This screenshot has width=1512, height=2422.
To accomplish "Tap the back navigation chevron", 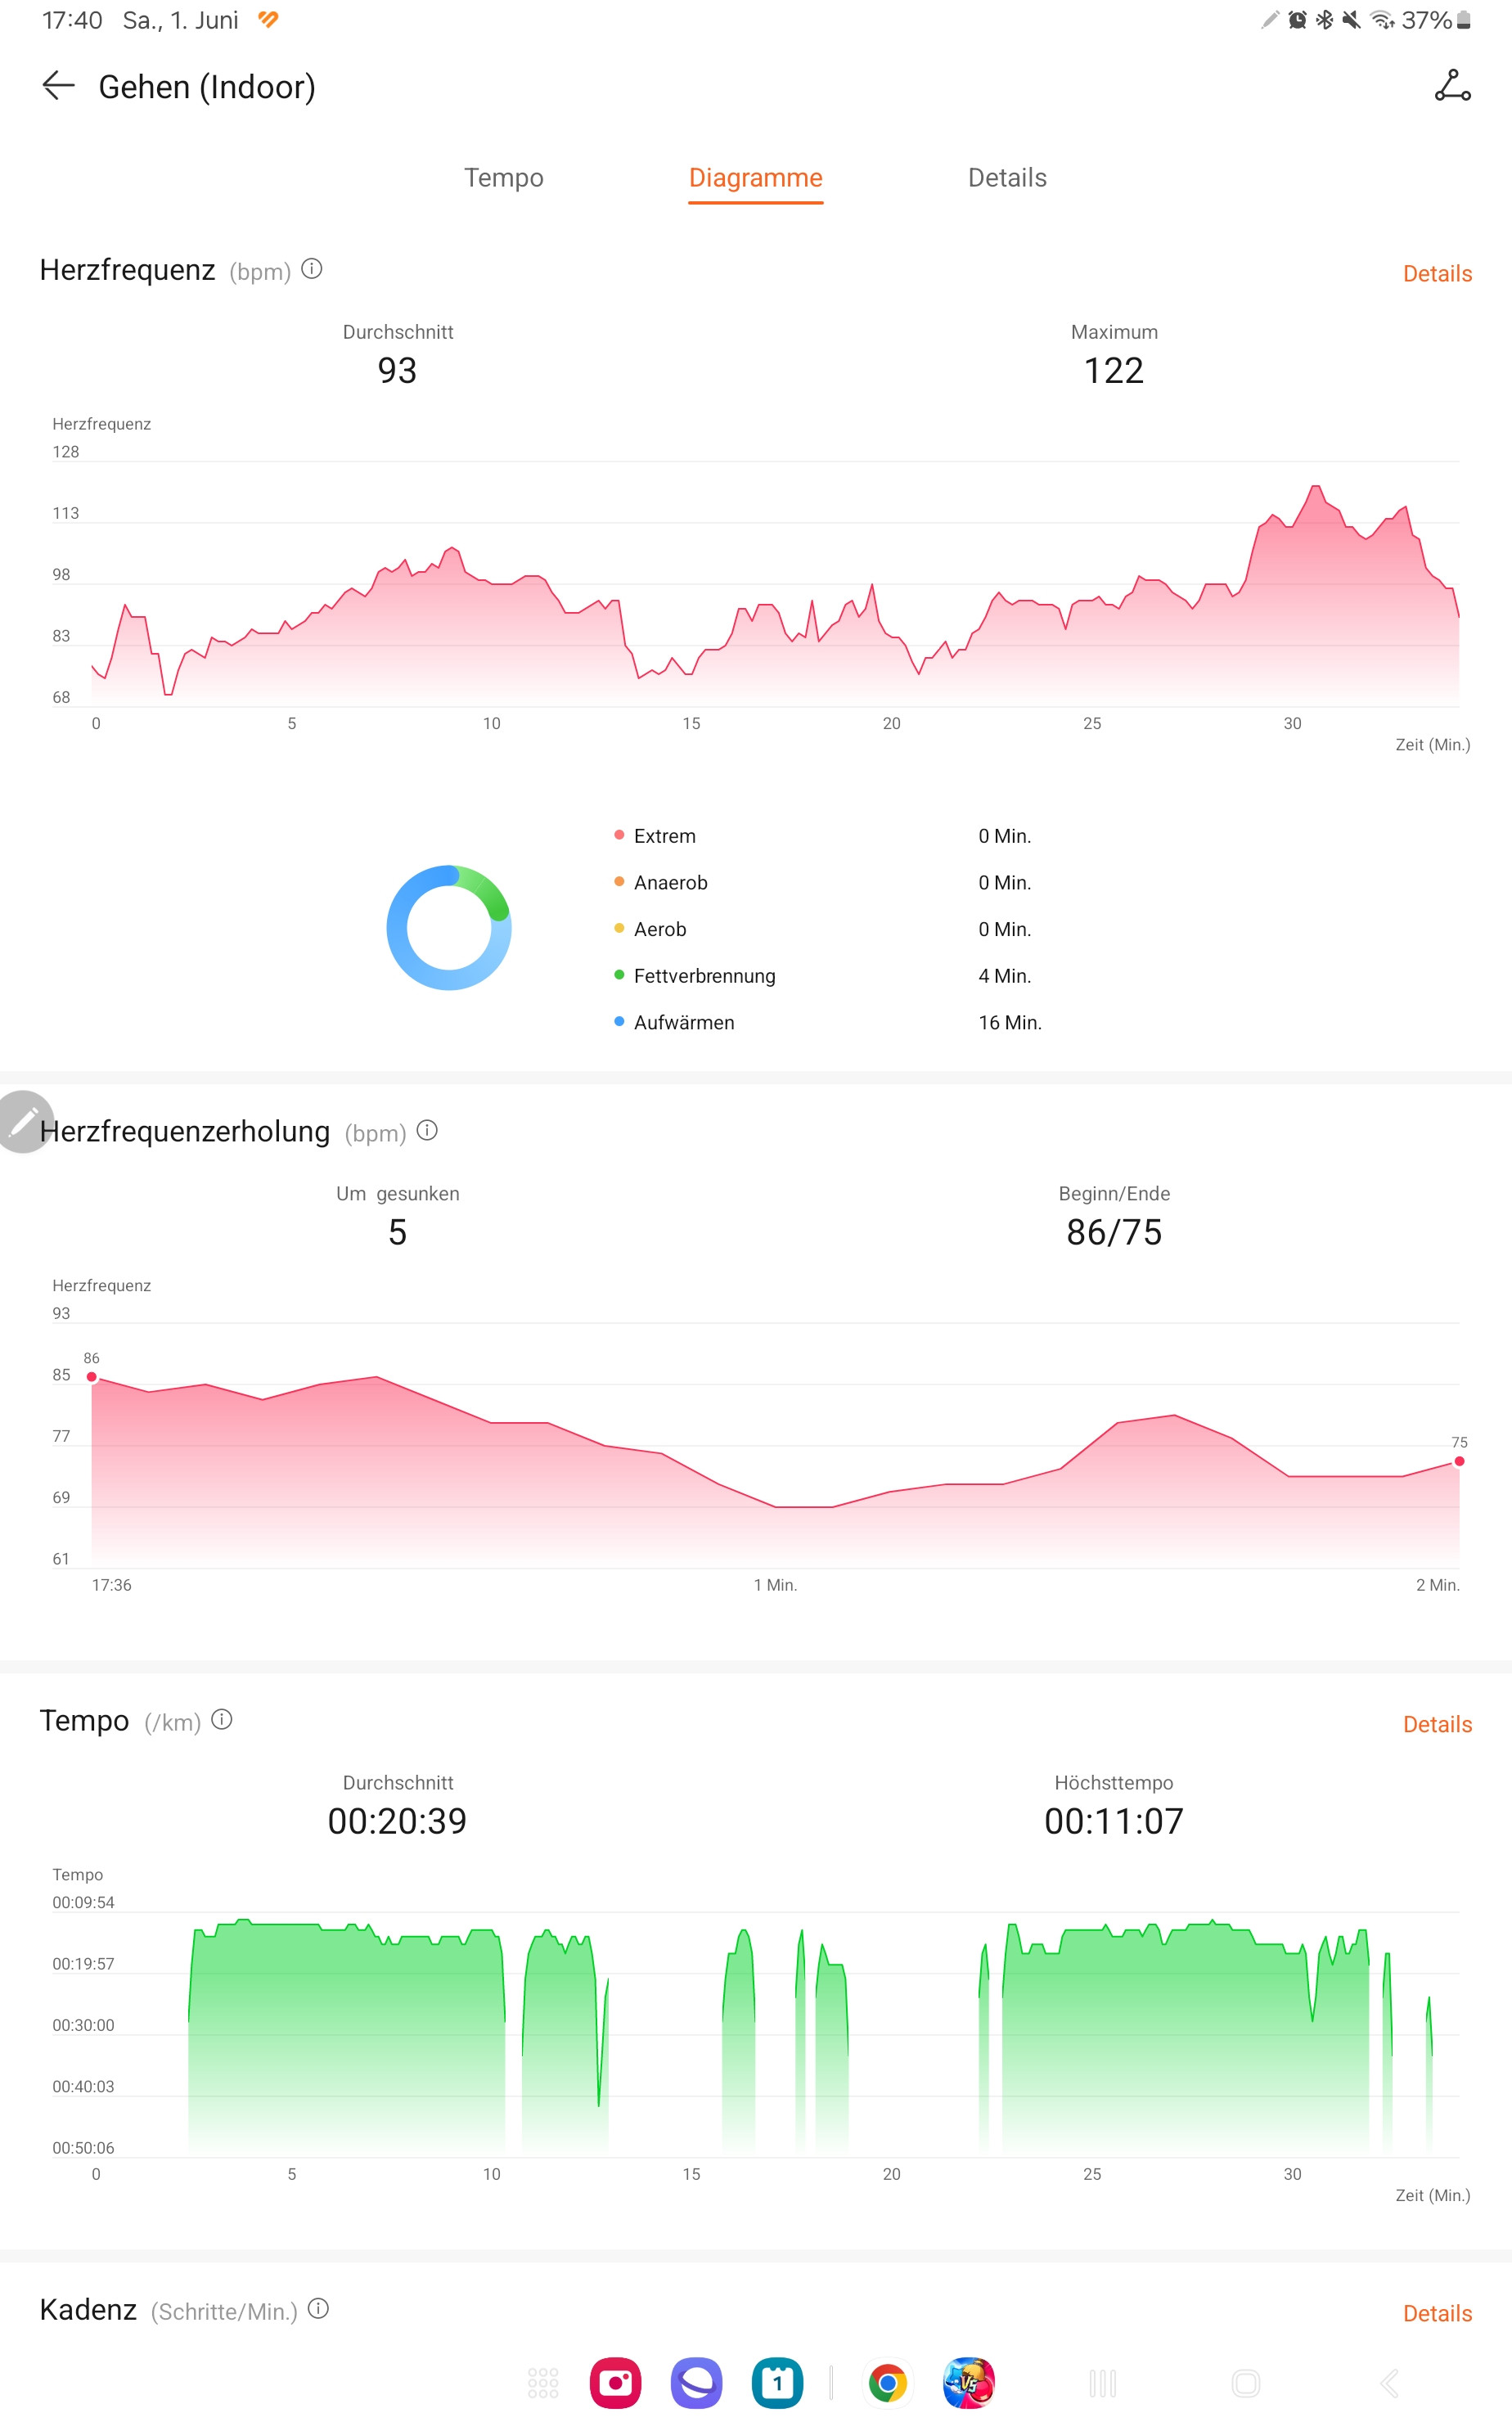I will (1389, 2383).
